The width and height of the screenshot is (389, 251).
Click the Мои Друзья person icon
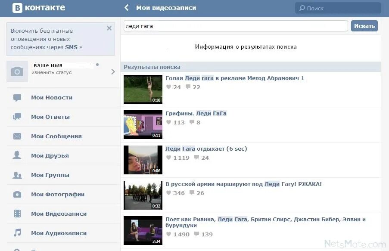[17, 155]
